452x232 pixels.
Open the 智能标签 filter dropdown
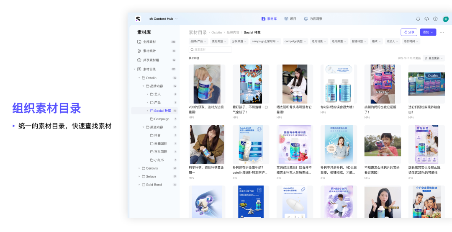point(360,41)
